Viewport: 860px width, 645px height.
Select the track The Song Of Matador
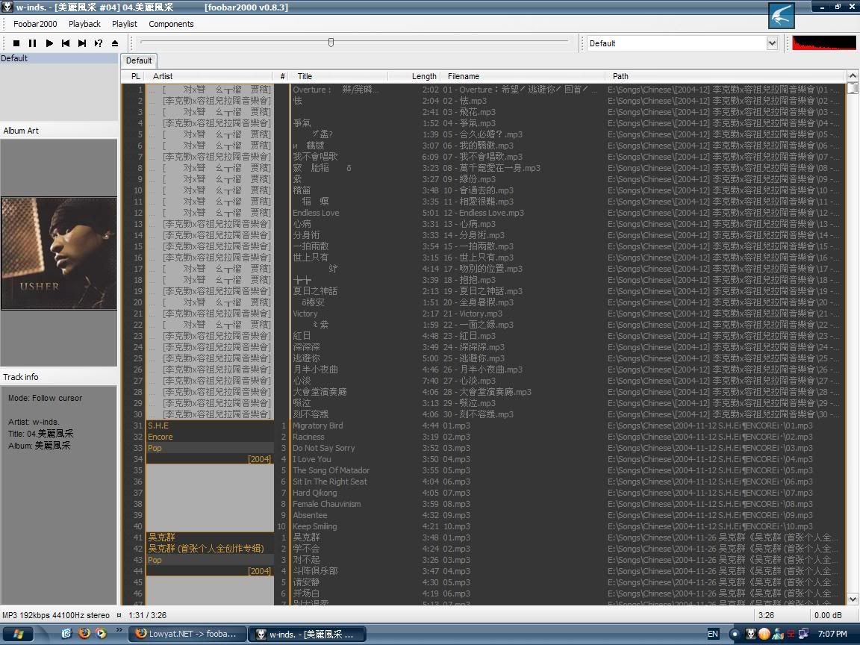point(331,470)
